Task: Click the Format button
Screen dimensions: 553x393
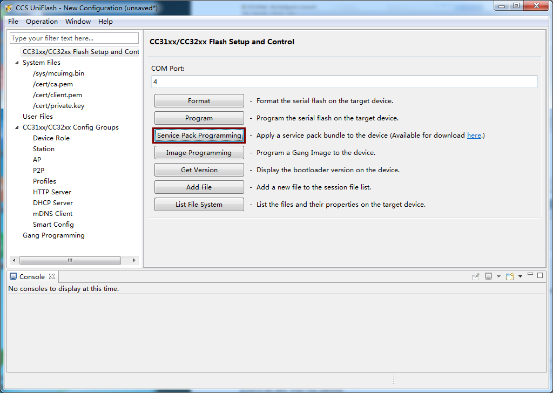Action: coord(199,101)
